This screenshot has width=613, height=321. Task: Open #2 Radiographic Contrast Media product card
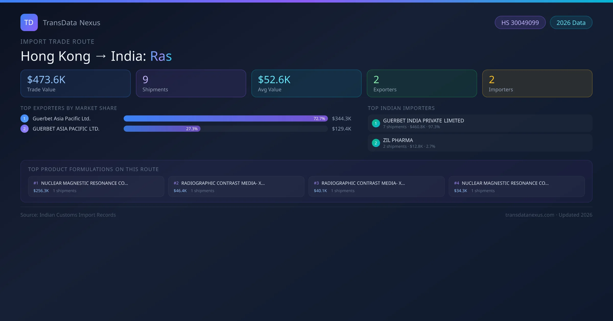(236, 186)
